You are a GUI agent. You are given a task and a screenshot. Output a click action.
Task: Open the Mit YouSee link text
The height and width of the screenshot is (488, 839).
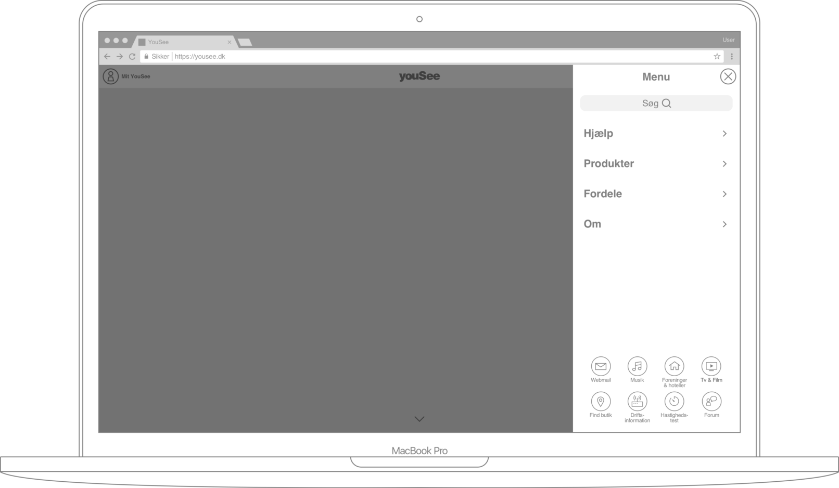coord(136,76)
